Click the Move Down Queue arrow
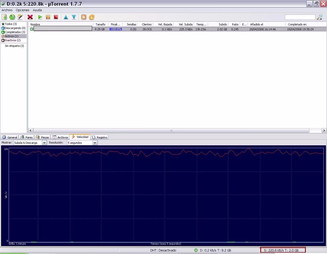Screen dimensions: 327x254 click(74, 17)
